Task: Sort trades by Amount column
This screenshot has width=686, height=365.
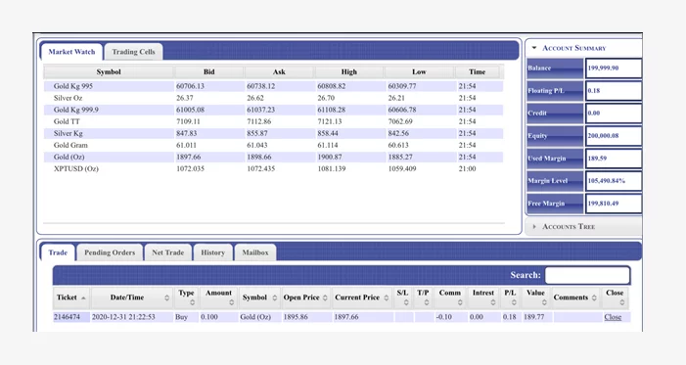Action: [x=219, y=297]
